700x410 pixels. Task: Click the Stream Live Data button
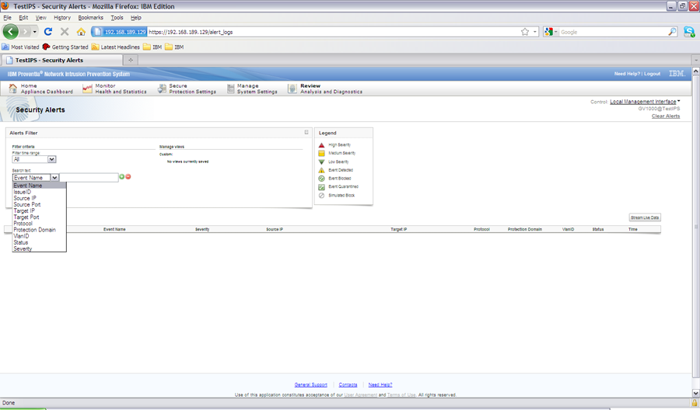click(645, 217)
